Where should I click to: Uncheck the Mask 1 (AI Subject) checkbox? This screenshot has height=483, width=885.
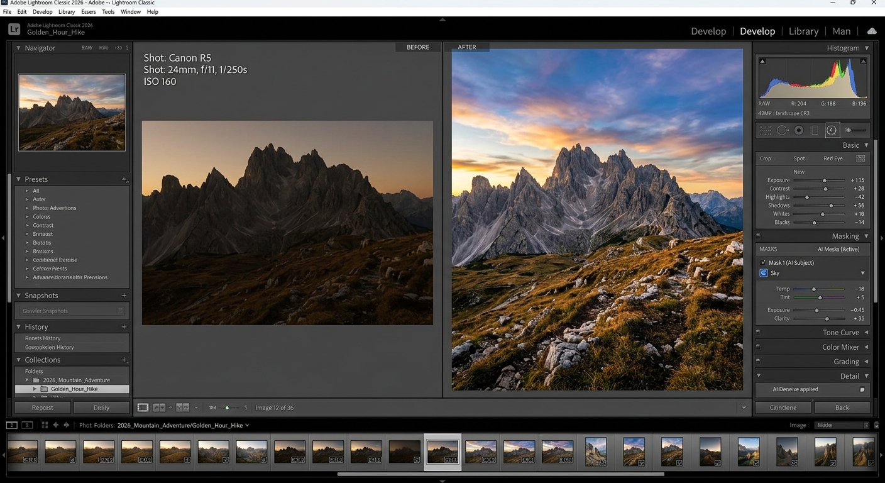tap(763, 262)
